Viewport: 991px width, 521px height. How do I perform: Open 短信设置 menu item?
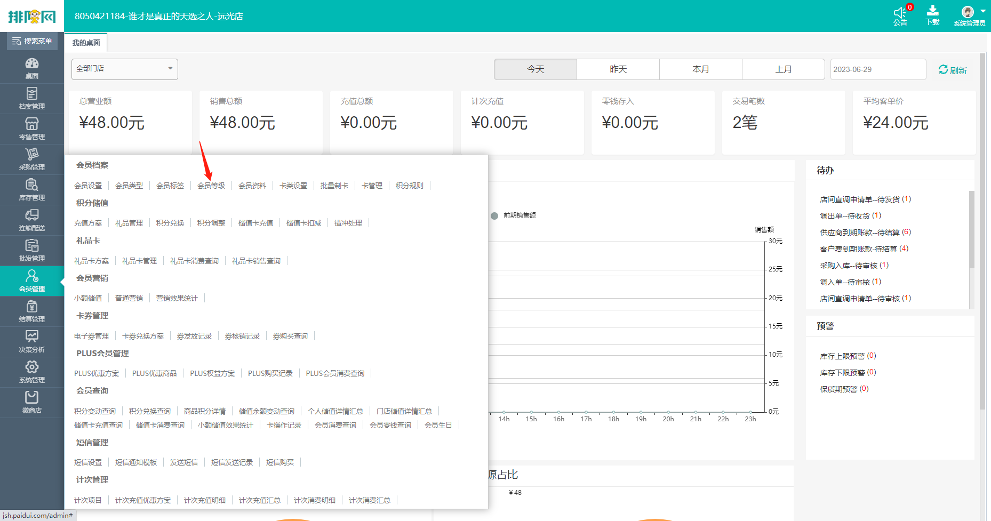(88, 462)
